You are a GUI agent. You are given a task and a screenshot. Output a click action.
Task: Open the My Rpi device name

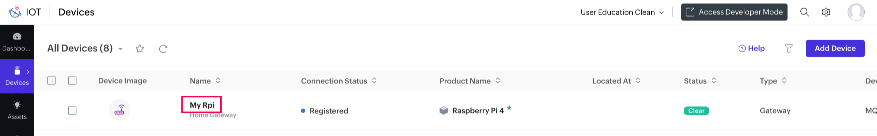[x=202, y=105]
